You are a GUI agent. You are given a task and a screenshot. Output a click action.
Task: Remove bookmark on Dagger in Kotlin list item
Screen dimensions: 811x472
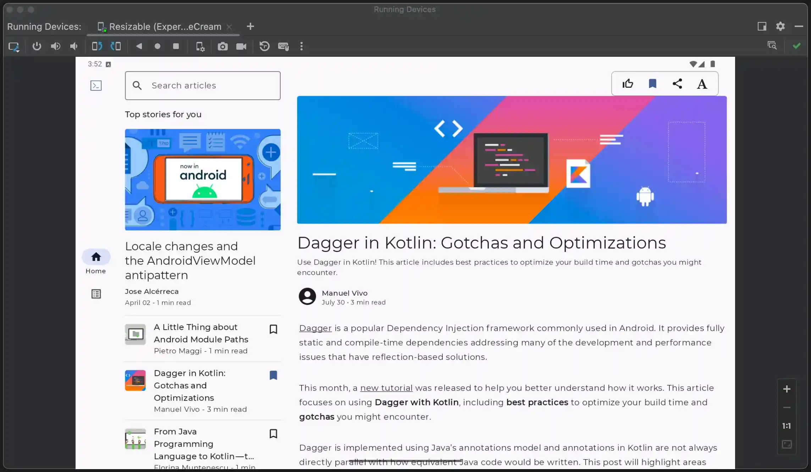click(x=273, y=375)
